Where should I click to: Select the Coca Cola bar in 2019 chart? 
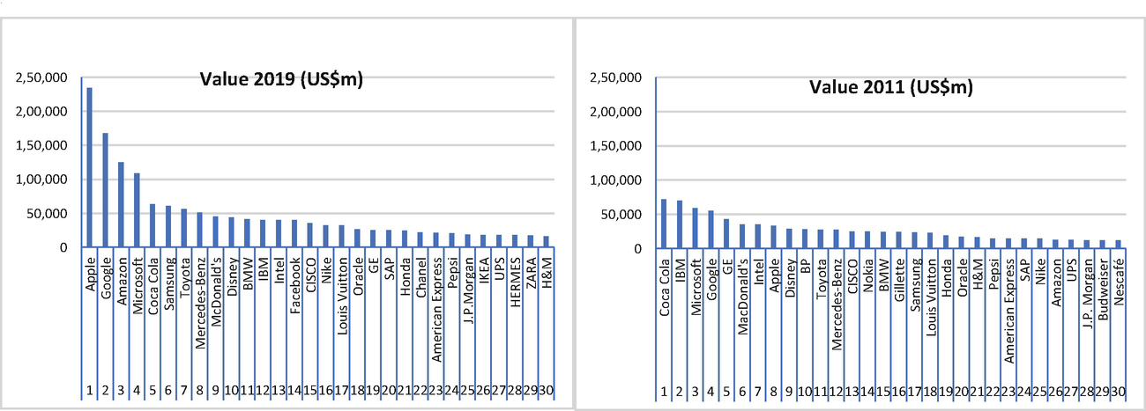(x=153, y=226)
